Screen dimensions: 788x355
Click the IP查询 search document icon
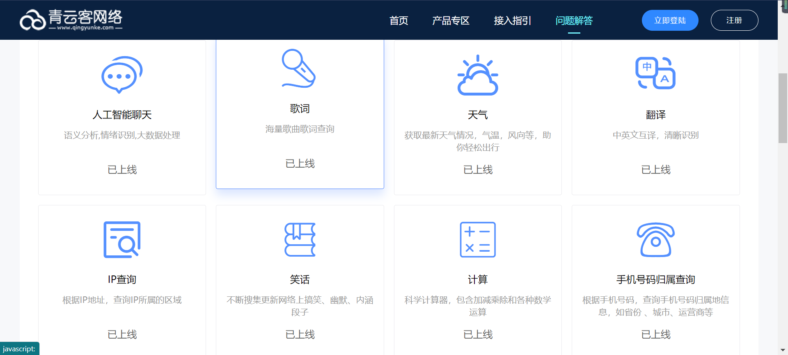point(122,240)
